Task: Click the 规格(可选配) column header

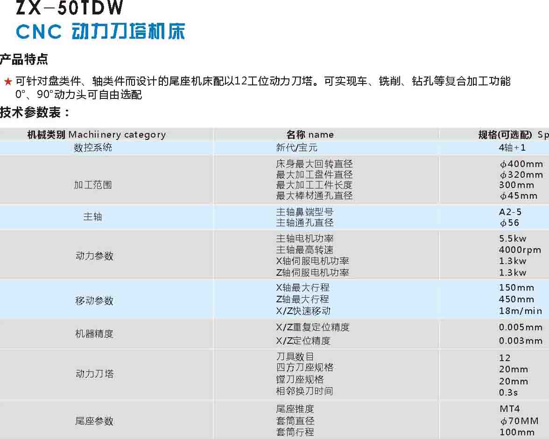Action: coord(512,135)
